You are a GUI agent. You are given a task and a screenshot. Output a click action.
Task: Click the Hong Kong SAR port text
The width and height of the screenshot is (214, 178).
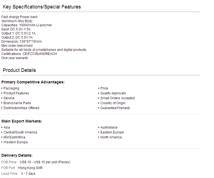[30, 168]
